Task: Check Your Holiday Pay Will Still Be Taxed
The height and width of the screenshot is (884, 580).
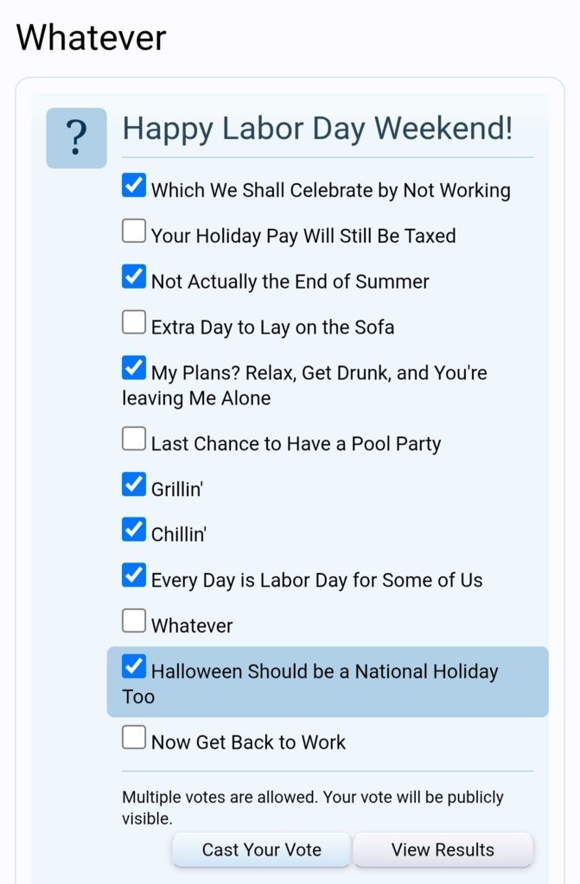Action: coord(134,231)
